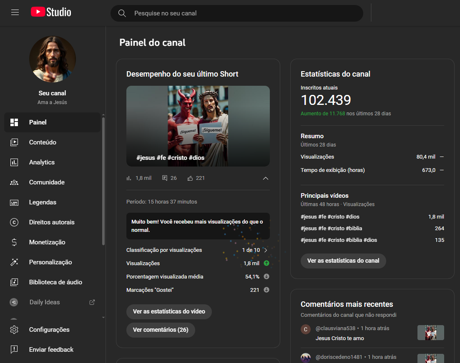The image size is (460, 363).
Task: Click the @clausviana538 avatar
Action: 306,329
